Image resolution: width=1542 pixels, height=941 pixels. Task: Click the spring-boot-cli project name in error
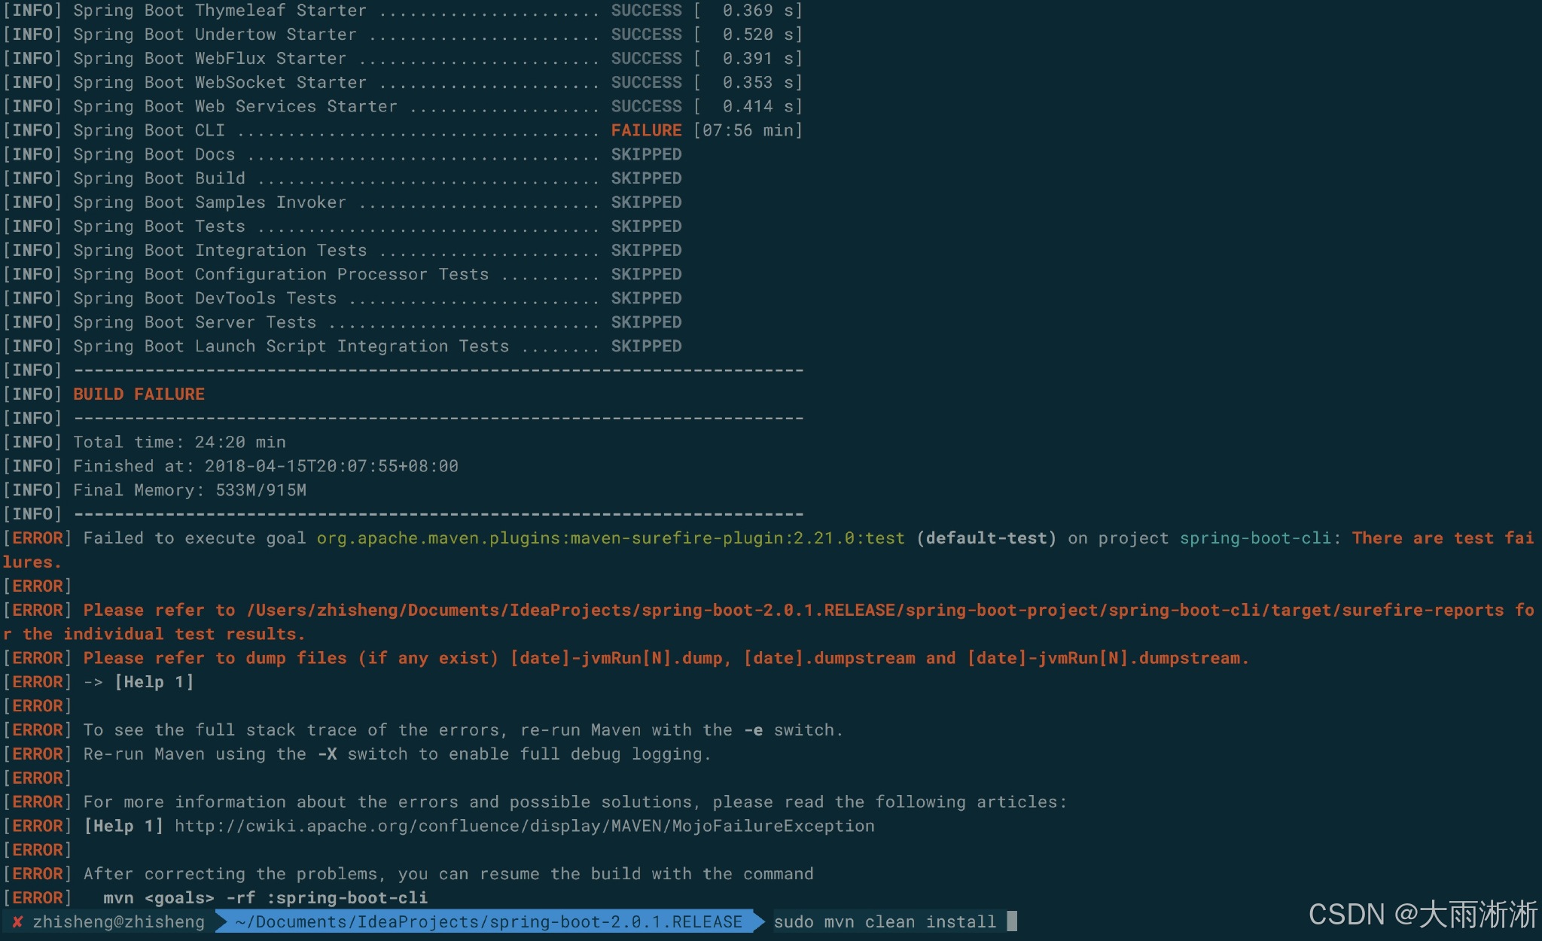click(x=1256, y=538)
